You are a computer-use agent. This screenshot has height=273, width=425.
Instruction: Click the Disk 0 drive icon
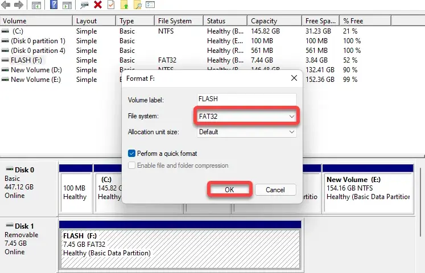coord(10,169)
